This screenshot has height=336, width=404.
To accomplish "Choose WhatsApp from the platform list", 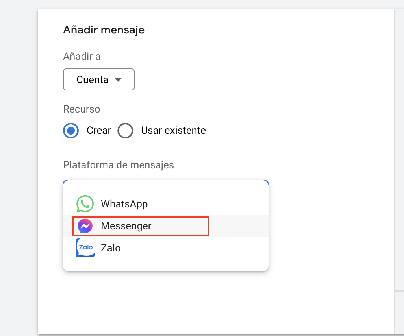I will 124,204.
